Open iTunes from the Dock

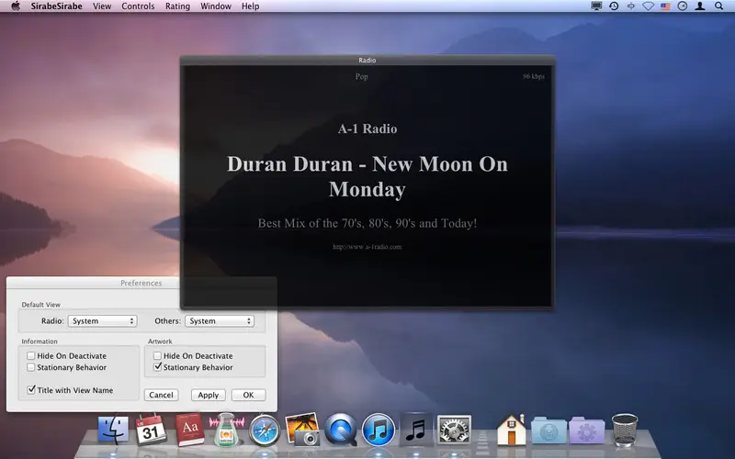pos(379,430)
